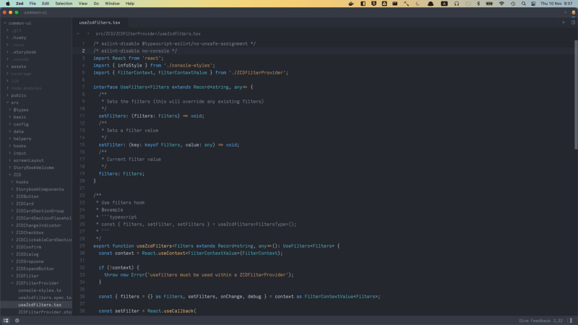Open the Help menu
578x325 pixels.
click(130, 4)
